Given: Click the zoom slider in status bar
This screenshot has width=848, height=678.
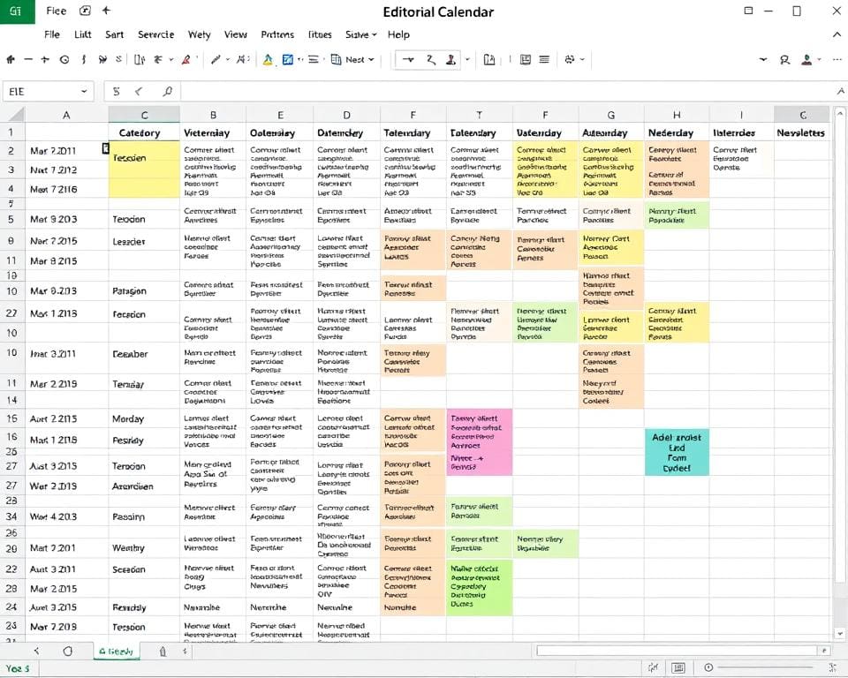Looking at the screenshot, I should pyautogui.click(x=760, y=668).
